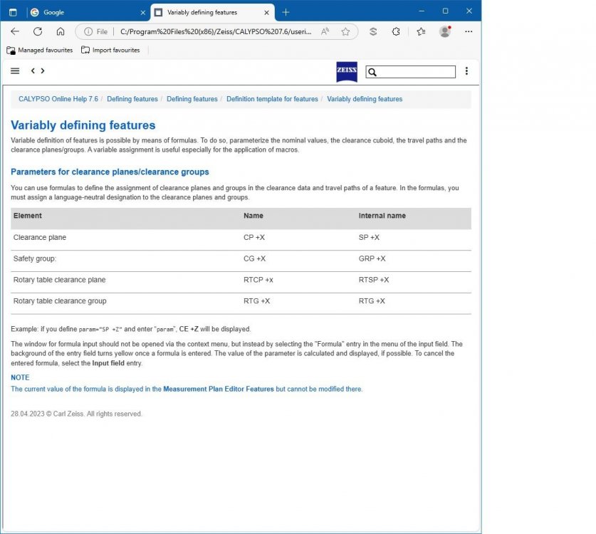Open the browser profile avatar
Viewport: 596px width, 534px height.
pyautogui.click(x=445, y=31)
